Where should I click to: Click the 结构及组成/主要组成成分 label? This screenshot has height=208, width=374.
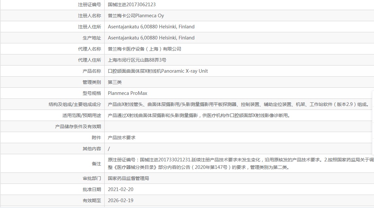(x=75, y=104)
